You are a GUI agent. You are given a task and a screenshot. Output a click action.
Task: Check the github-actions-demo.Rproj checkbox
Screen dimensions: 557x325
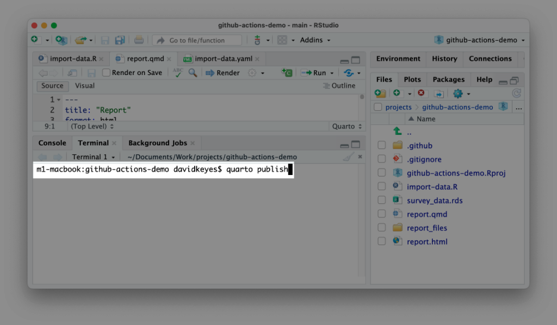pyautogui.click(x=381, y=172)
